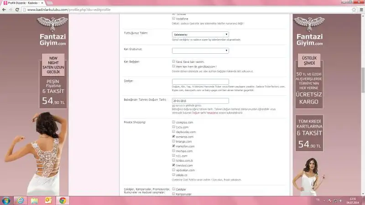Bookmark page with star icon

pos(354,10)
